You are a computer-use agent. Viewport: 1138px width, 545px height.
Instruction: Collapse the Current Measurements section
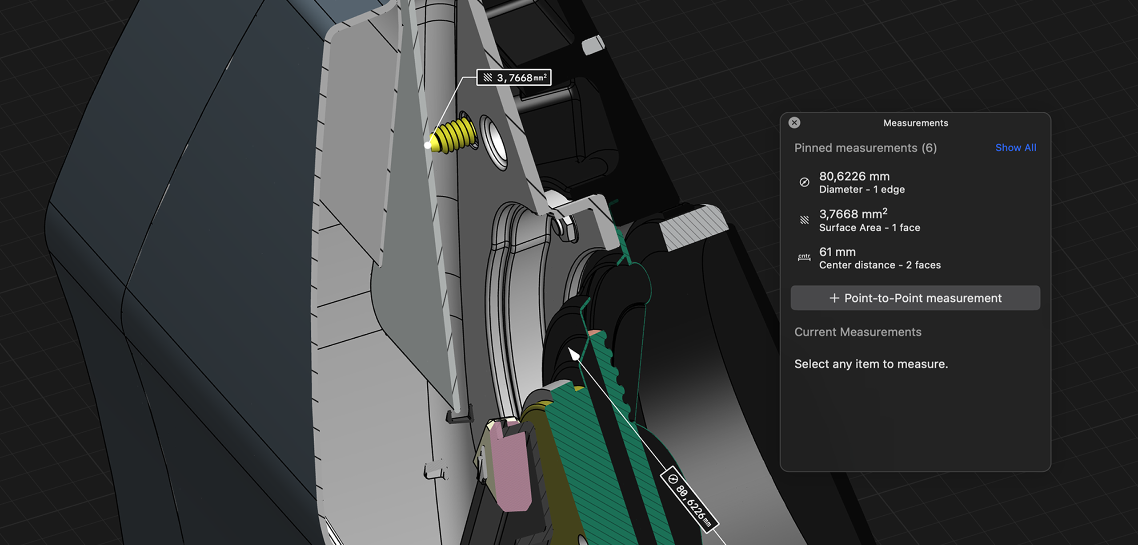[x=858, y=332]
